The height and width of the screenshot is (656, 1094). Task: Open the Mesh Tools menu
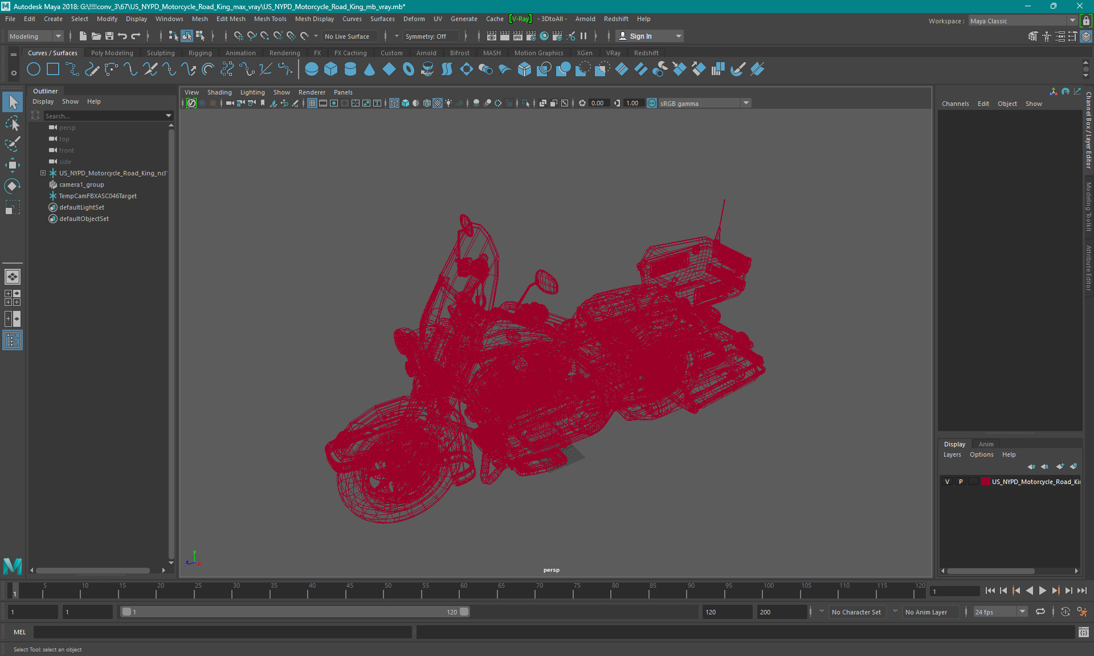[x=270, y=19]
